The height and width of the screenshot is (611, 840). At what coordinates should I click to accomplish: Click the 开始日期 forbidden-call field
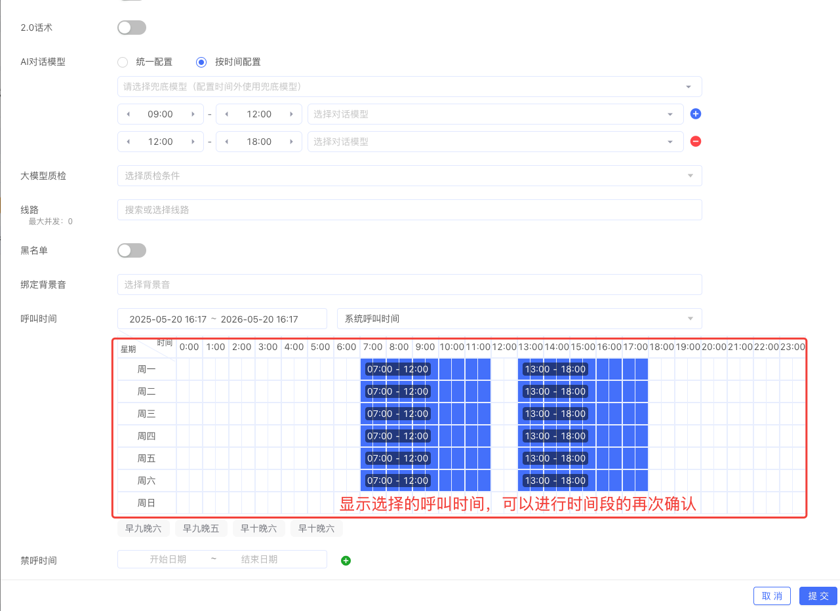pyautogui.click(x=168, y=559)
